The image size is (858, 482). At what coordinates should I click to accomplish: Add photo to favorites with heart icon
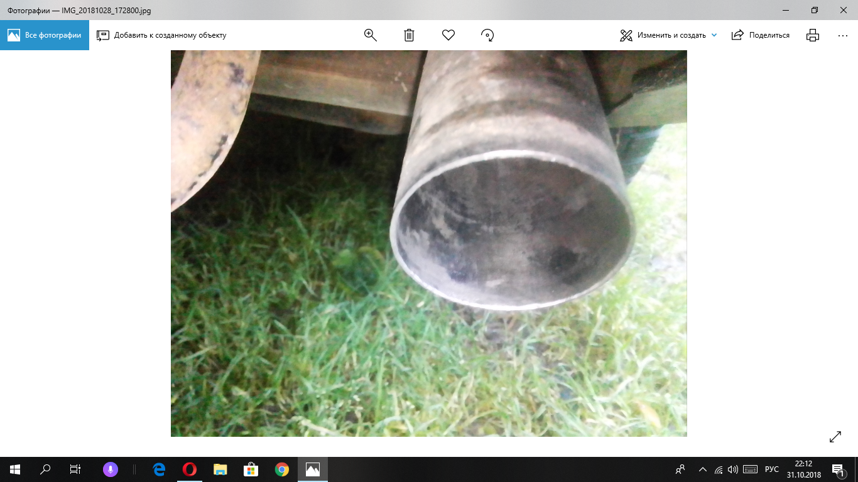pos(448,35)
